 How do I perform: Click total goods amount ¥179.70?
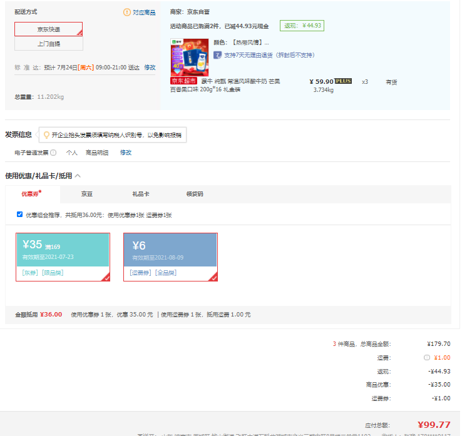(438, 344)
